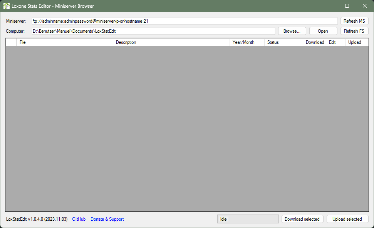Minimize the Loxone Stats Editor window
The width and height of the screenshot is (374, 228).
(330, 6)
